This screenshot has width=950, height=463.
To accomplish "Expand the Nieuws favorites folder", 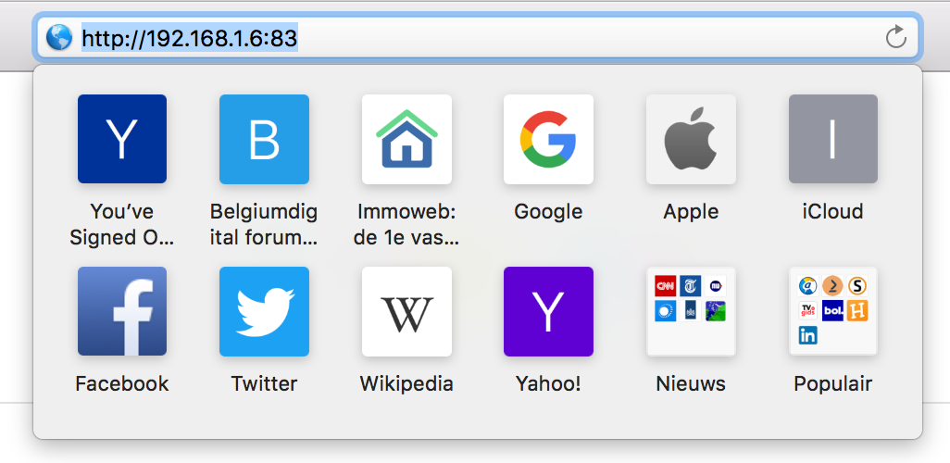I will tap(691, 311).
